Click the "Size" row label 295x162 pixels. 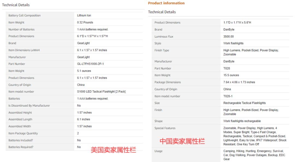(x=157, y=103)
